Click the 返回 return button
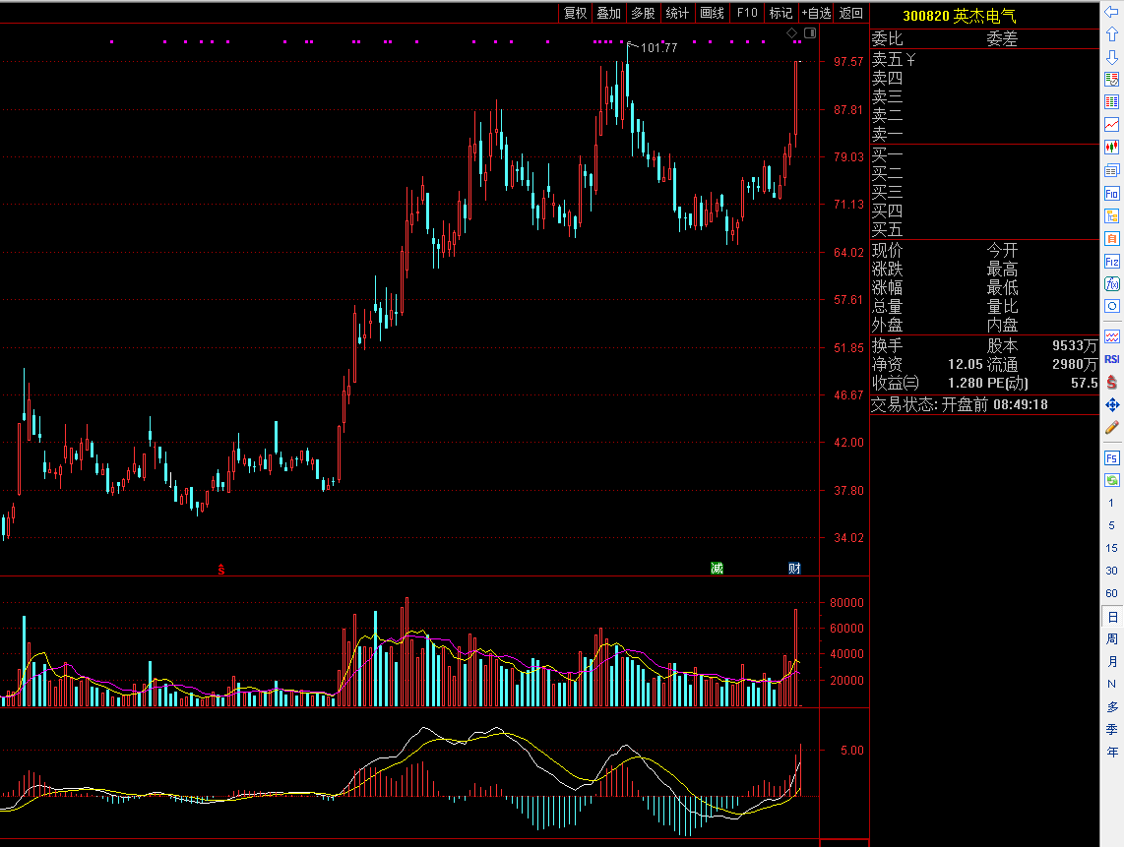Screen dimensions: 1124x847 (851, 13)
